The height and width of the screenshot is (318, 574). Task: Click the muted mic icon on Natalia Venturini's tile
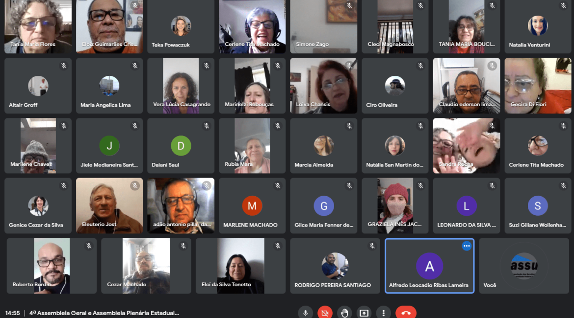click(x=563, y=6)
